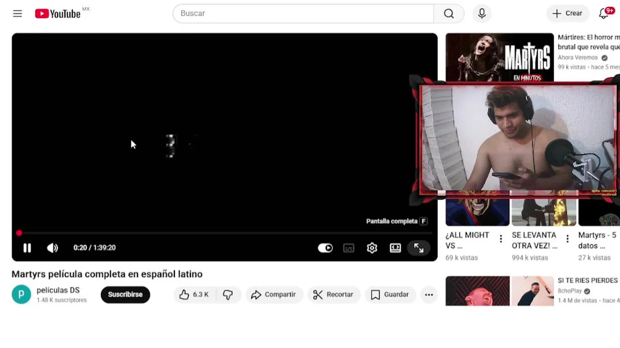This screenshot has width=620, height=348.
Task: Open the player settings gear
Action: [x=372, y=248]
